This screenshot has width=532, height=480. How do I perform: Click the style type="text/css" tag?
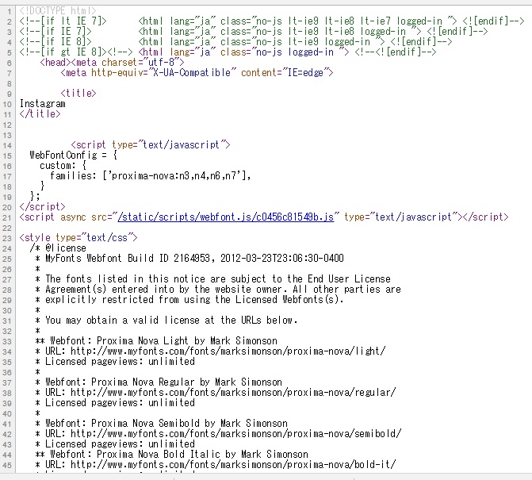[78, 238]
